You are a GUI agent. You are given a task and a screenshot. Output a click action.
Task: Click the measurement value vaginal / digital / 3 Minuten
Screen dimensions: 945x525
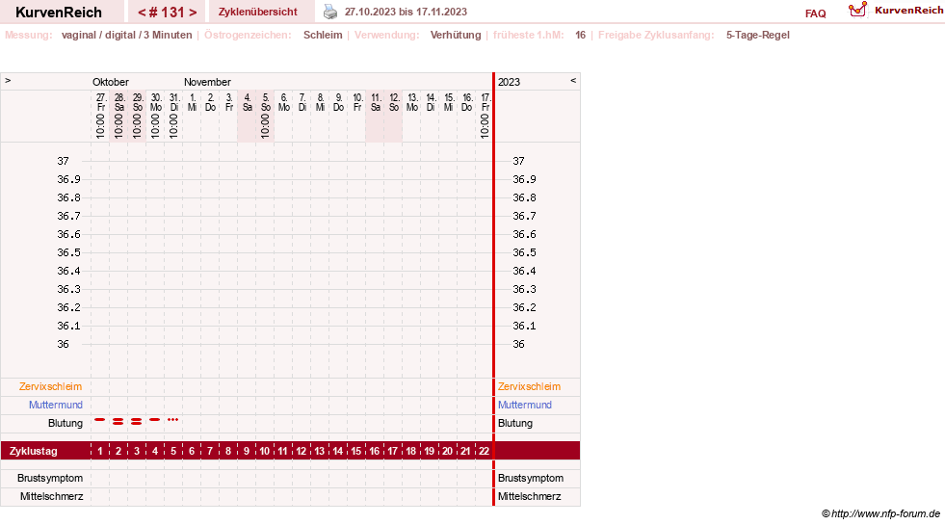click(126, 35)
